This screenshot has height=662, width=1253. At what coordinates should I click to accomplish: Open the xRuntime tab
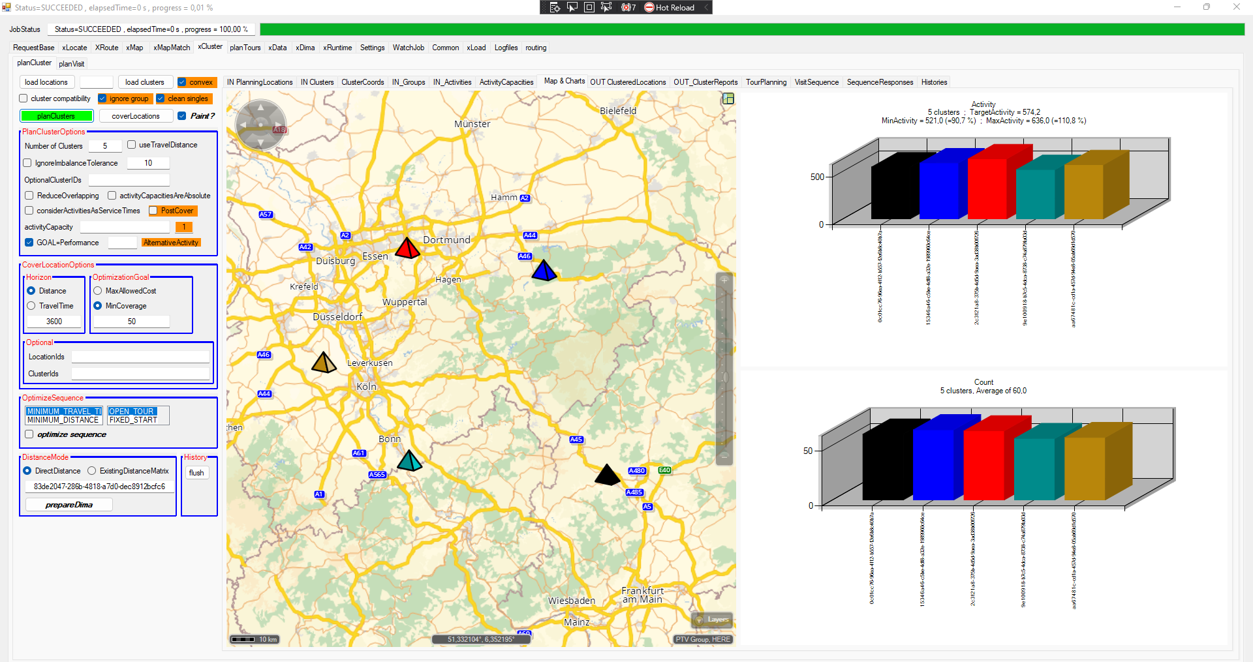337,48
